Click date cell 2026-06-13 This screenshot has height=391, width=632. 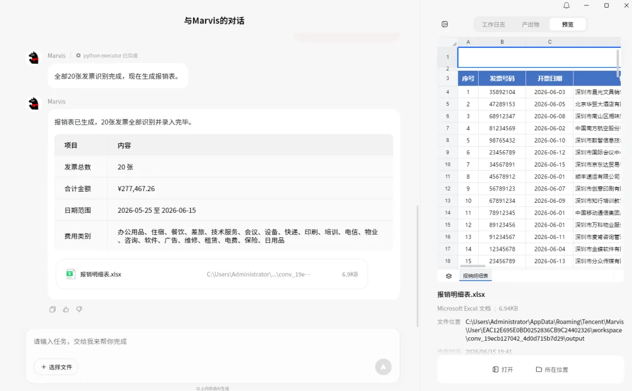549,261
